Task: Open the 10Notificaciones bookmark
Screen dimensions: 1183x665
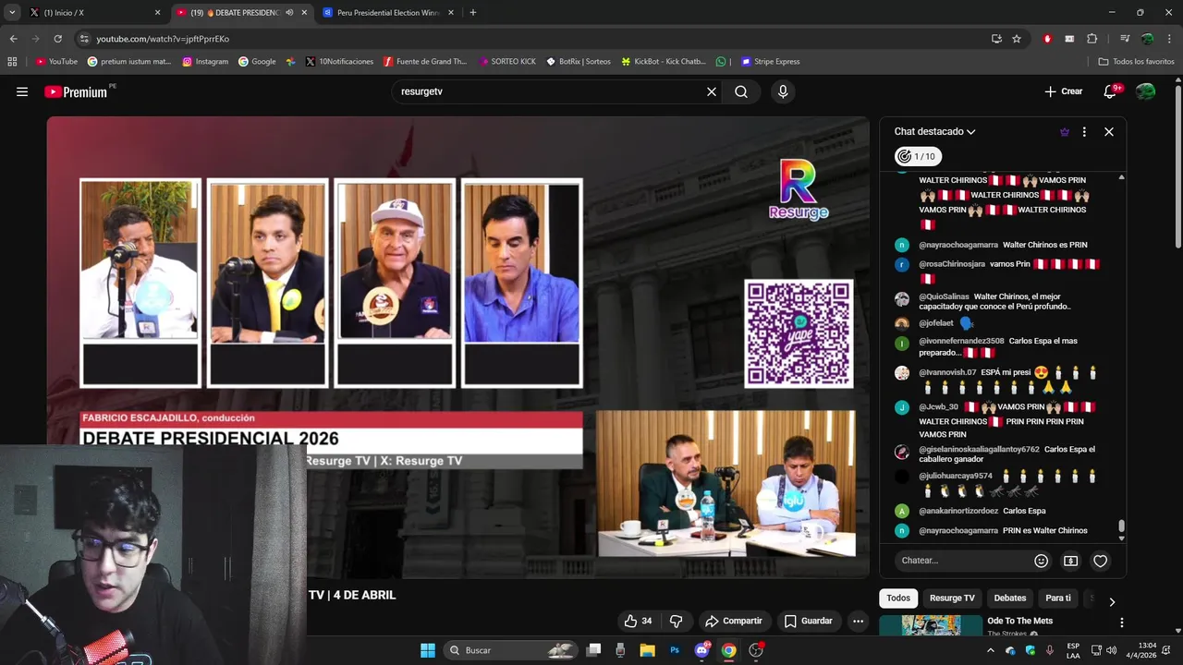Action: tap(339, 62)
